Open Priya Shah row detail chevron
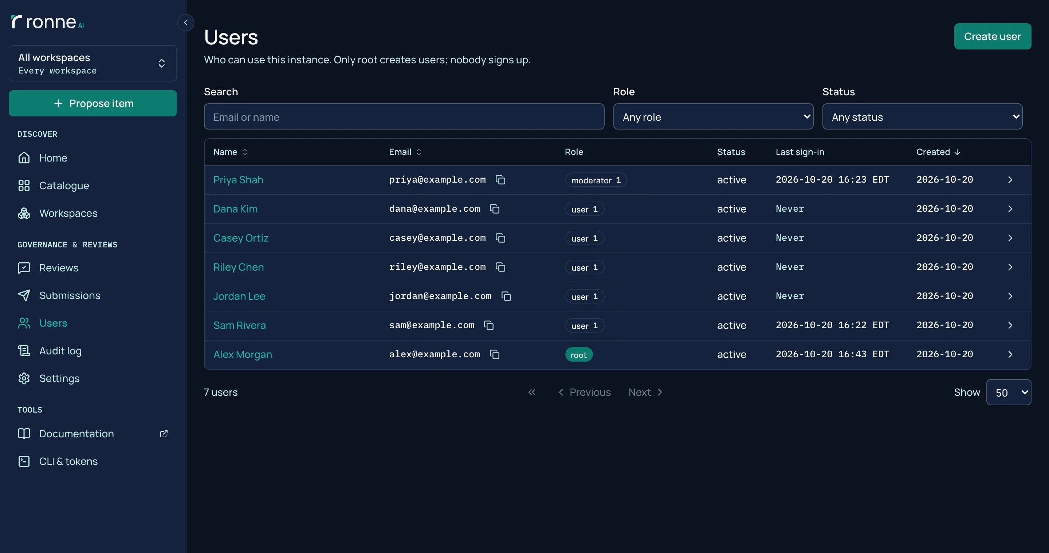The width and height of the screenshot is (1049, 553). click(x=1010, y=180)
